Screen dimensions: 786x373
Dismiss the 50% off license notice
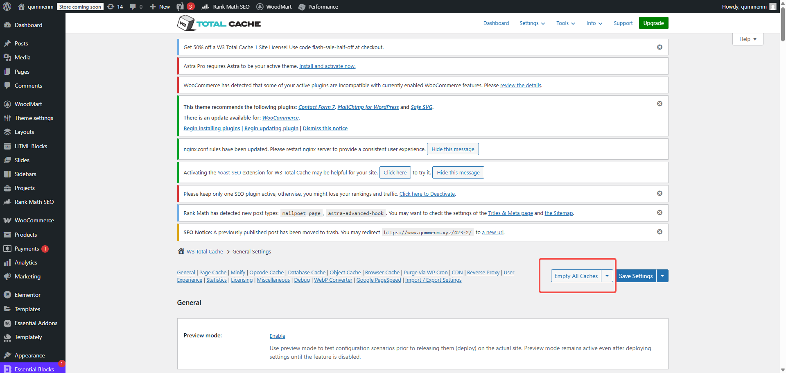[660, 47]
